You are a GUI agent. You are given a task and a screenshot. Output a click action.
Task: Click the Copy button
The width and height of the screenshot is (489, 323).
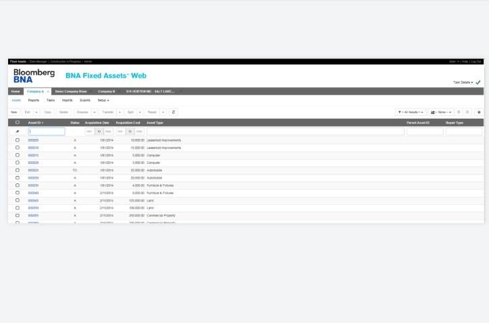[x=48, y=112]
